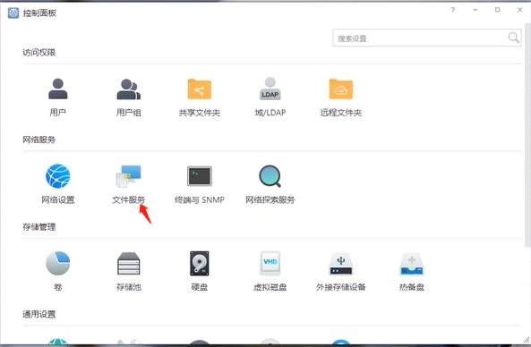
Task: Open the 热备盘 hot spare icon
Action: [x=412, y=264]
